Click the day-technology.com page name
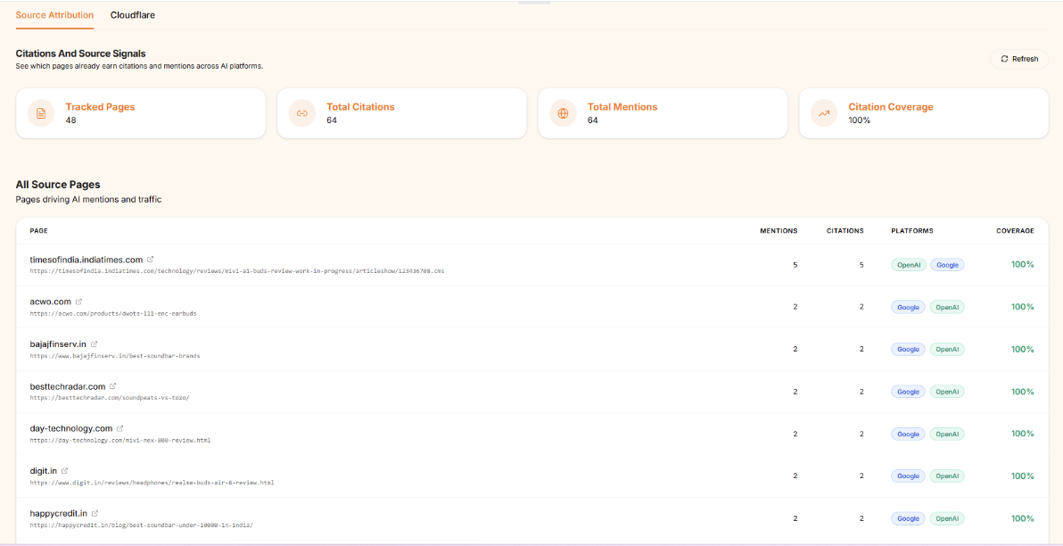This screenshot has height=546, width=1063. (x=71, y=428)
